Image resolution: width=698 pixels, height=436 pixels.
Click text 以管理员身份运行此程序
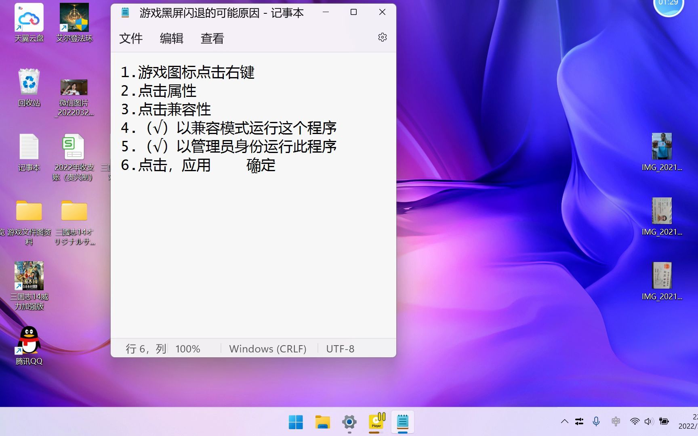click(256, 147)
